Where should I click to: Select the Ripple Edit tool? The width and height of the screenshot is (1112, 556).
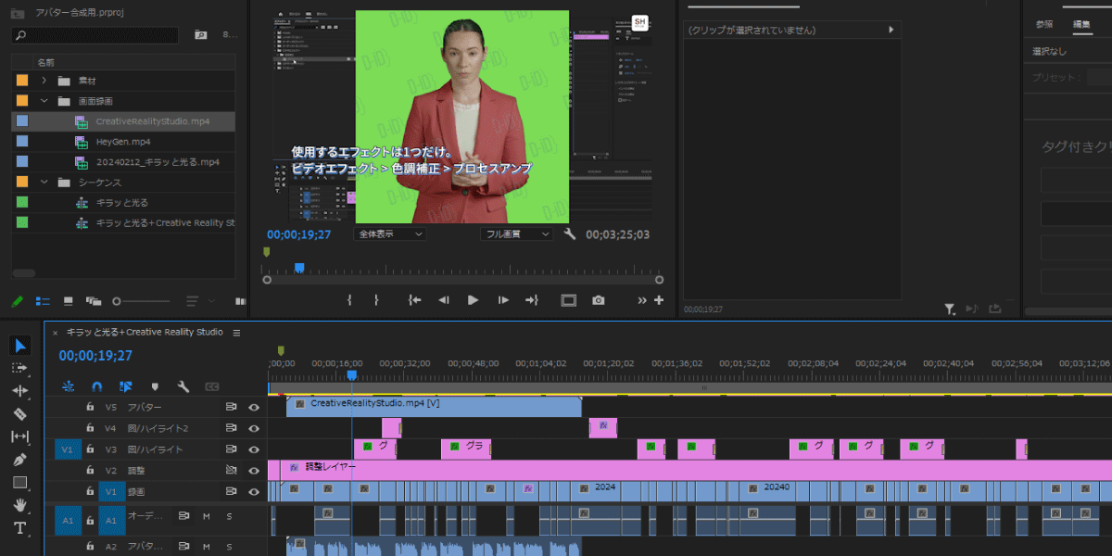20,391
